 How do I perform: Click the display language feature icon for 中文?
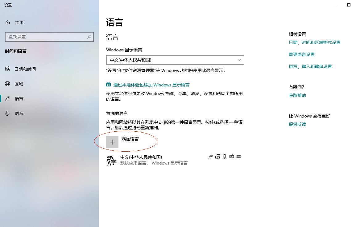pos(210,157)
